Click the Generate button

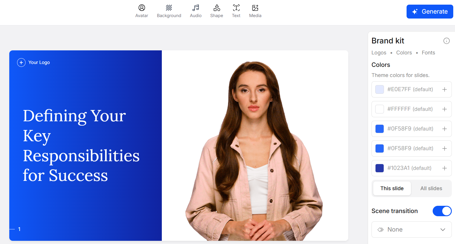(430, 12)
